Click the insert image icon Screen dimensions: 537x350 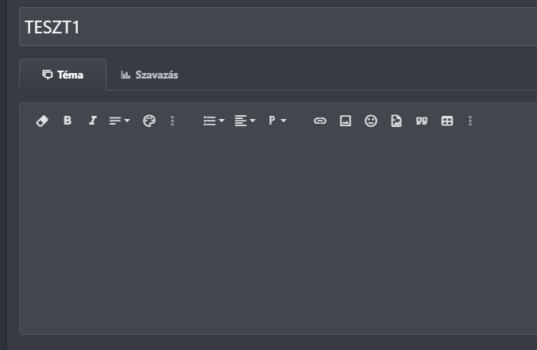pyautogui.click(x=346, y=121)
